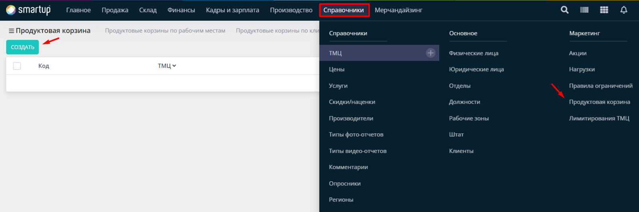Click the Код column header
The image size is (639, 212).
[44, 66]
